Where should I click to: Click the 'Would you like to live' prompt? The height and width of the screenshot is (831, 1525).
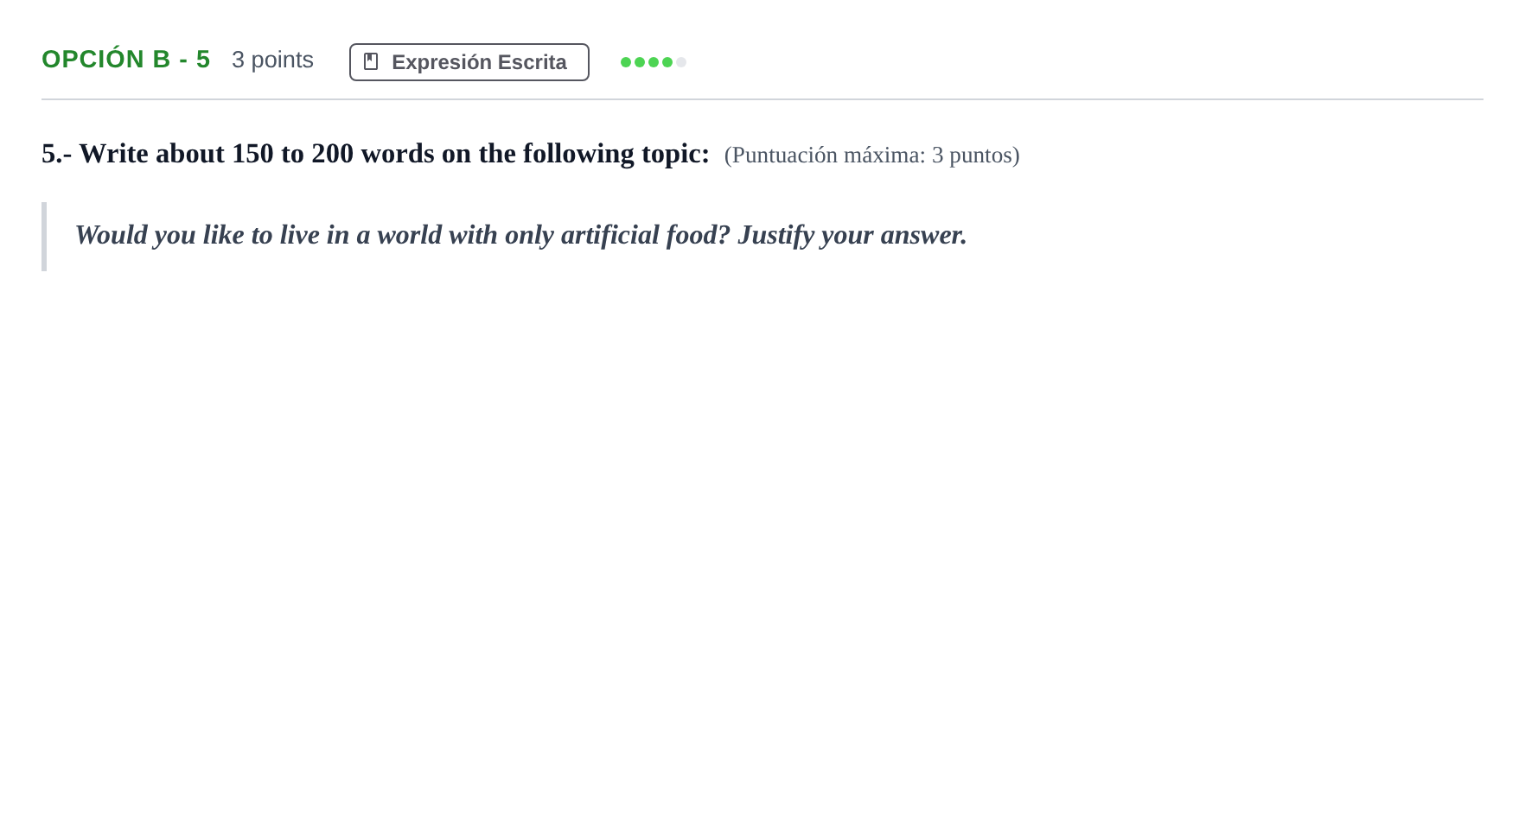point(520,235)
